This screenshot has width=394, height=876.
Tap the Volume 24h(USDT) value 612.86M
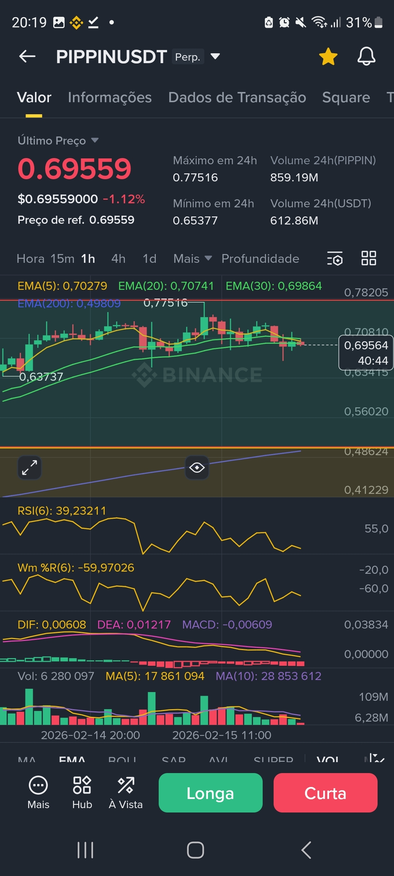click(294, 221)
